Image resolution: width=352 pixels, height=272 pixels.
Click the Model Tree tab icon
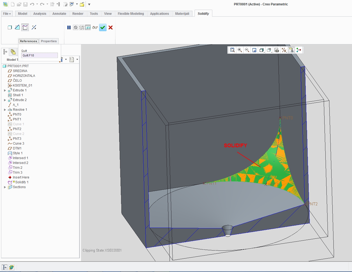[5, 51]
